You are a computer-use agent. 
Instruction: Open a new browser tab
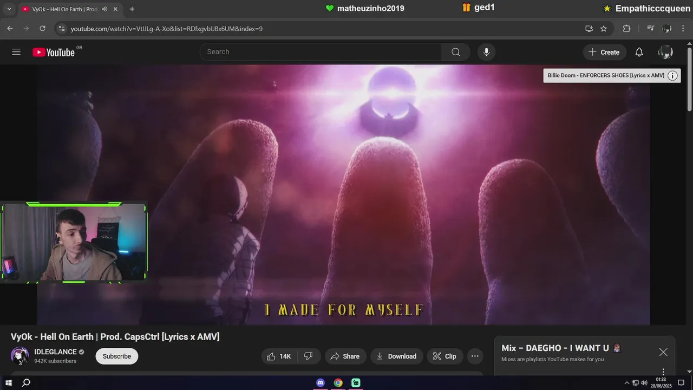[132, 9]
